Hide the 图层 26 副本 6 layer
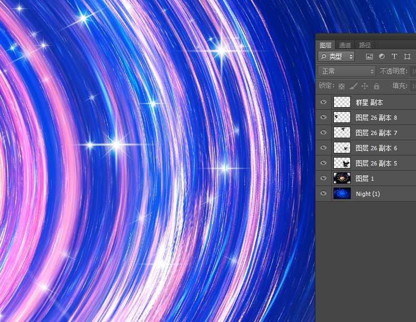Image resolution: width=416 pixels, height=322 pixels. (x=323, y=148)
